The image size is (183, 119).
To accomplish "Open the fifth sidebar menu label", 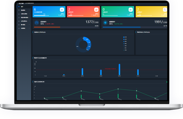I will coord(24,21).
